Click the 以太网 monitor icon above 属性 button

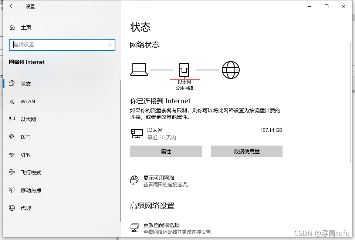tap(136, 133)
